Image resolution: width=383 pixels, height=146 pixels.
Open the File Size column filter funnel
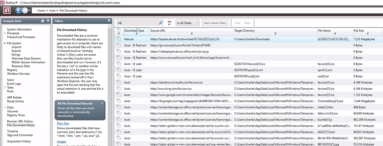(x=368, y=33)
